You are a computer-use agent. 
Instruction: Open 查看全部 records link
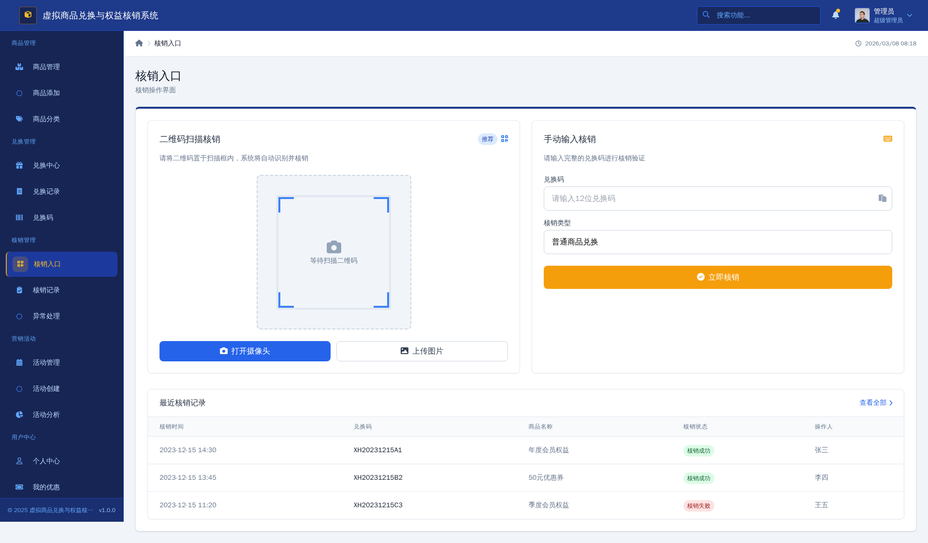(876, 403)
